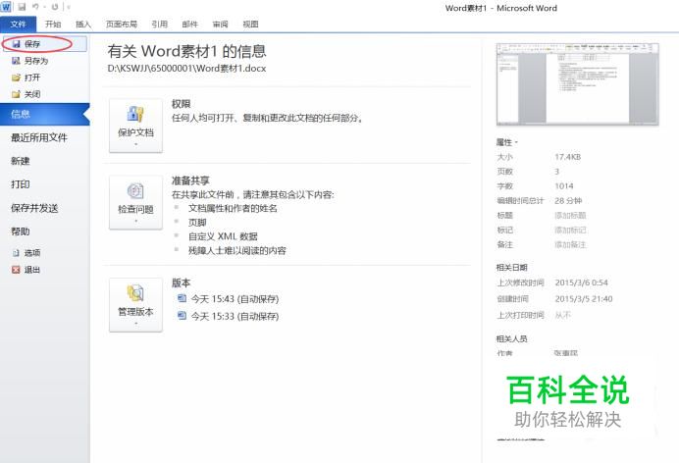
Task: Click the 版本 heading
Action: tap(181, 283)
